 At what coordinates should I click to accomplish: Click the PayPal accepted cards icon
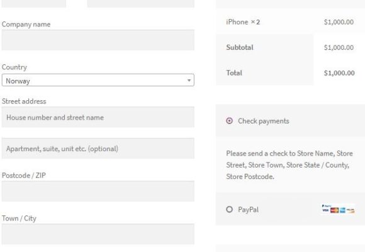338,209
